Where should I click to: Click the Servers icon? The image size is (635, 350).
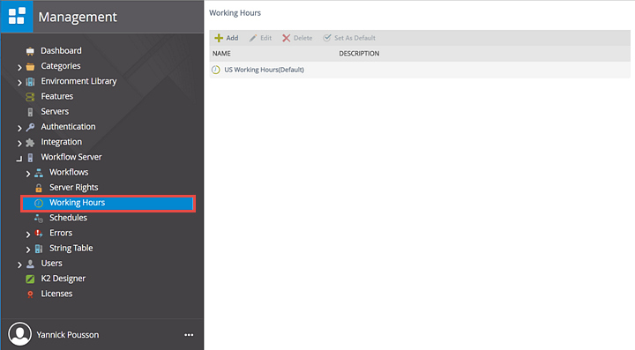30,112
